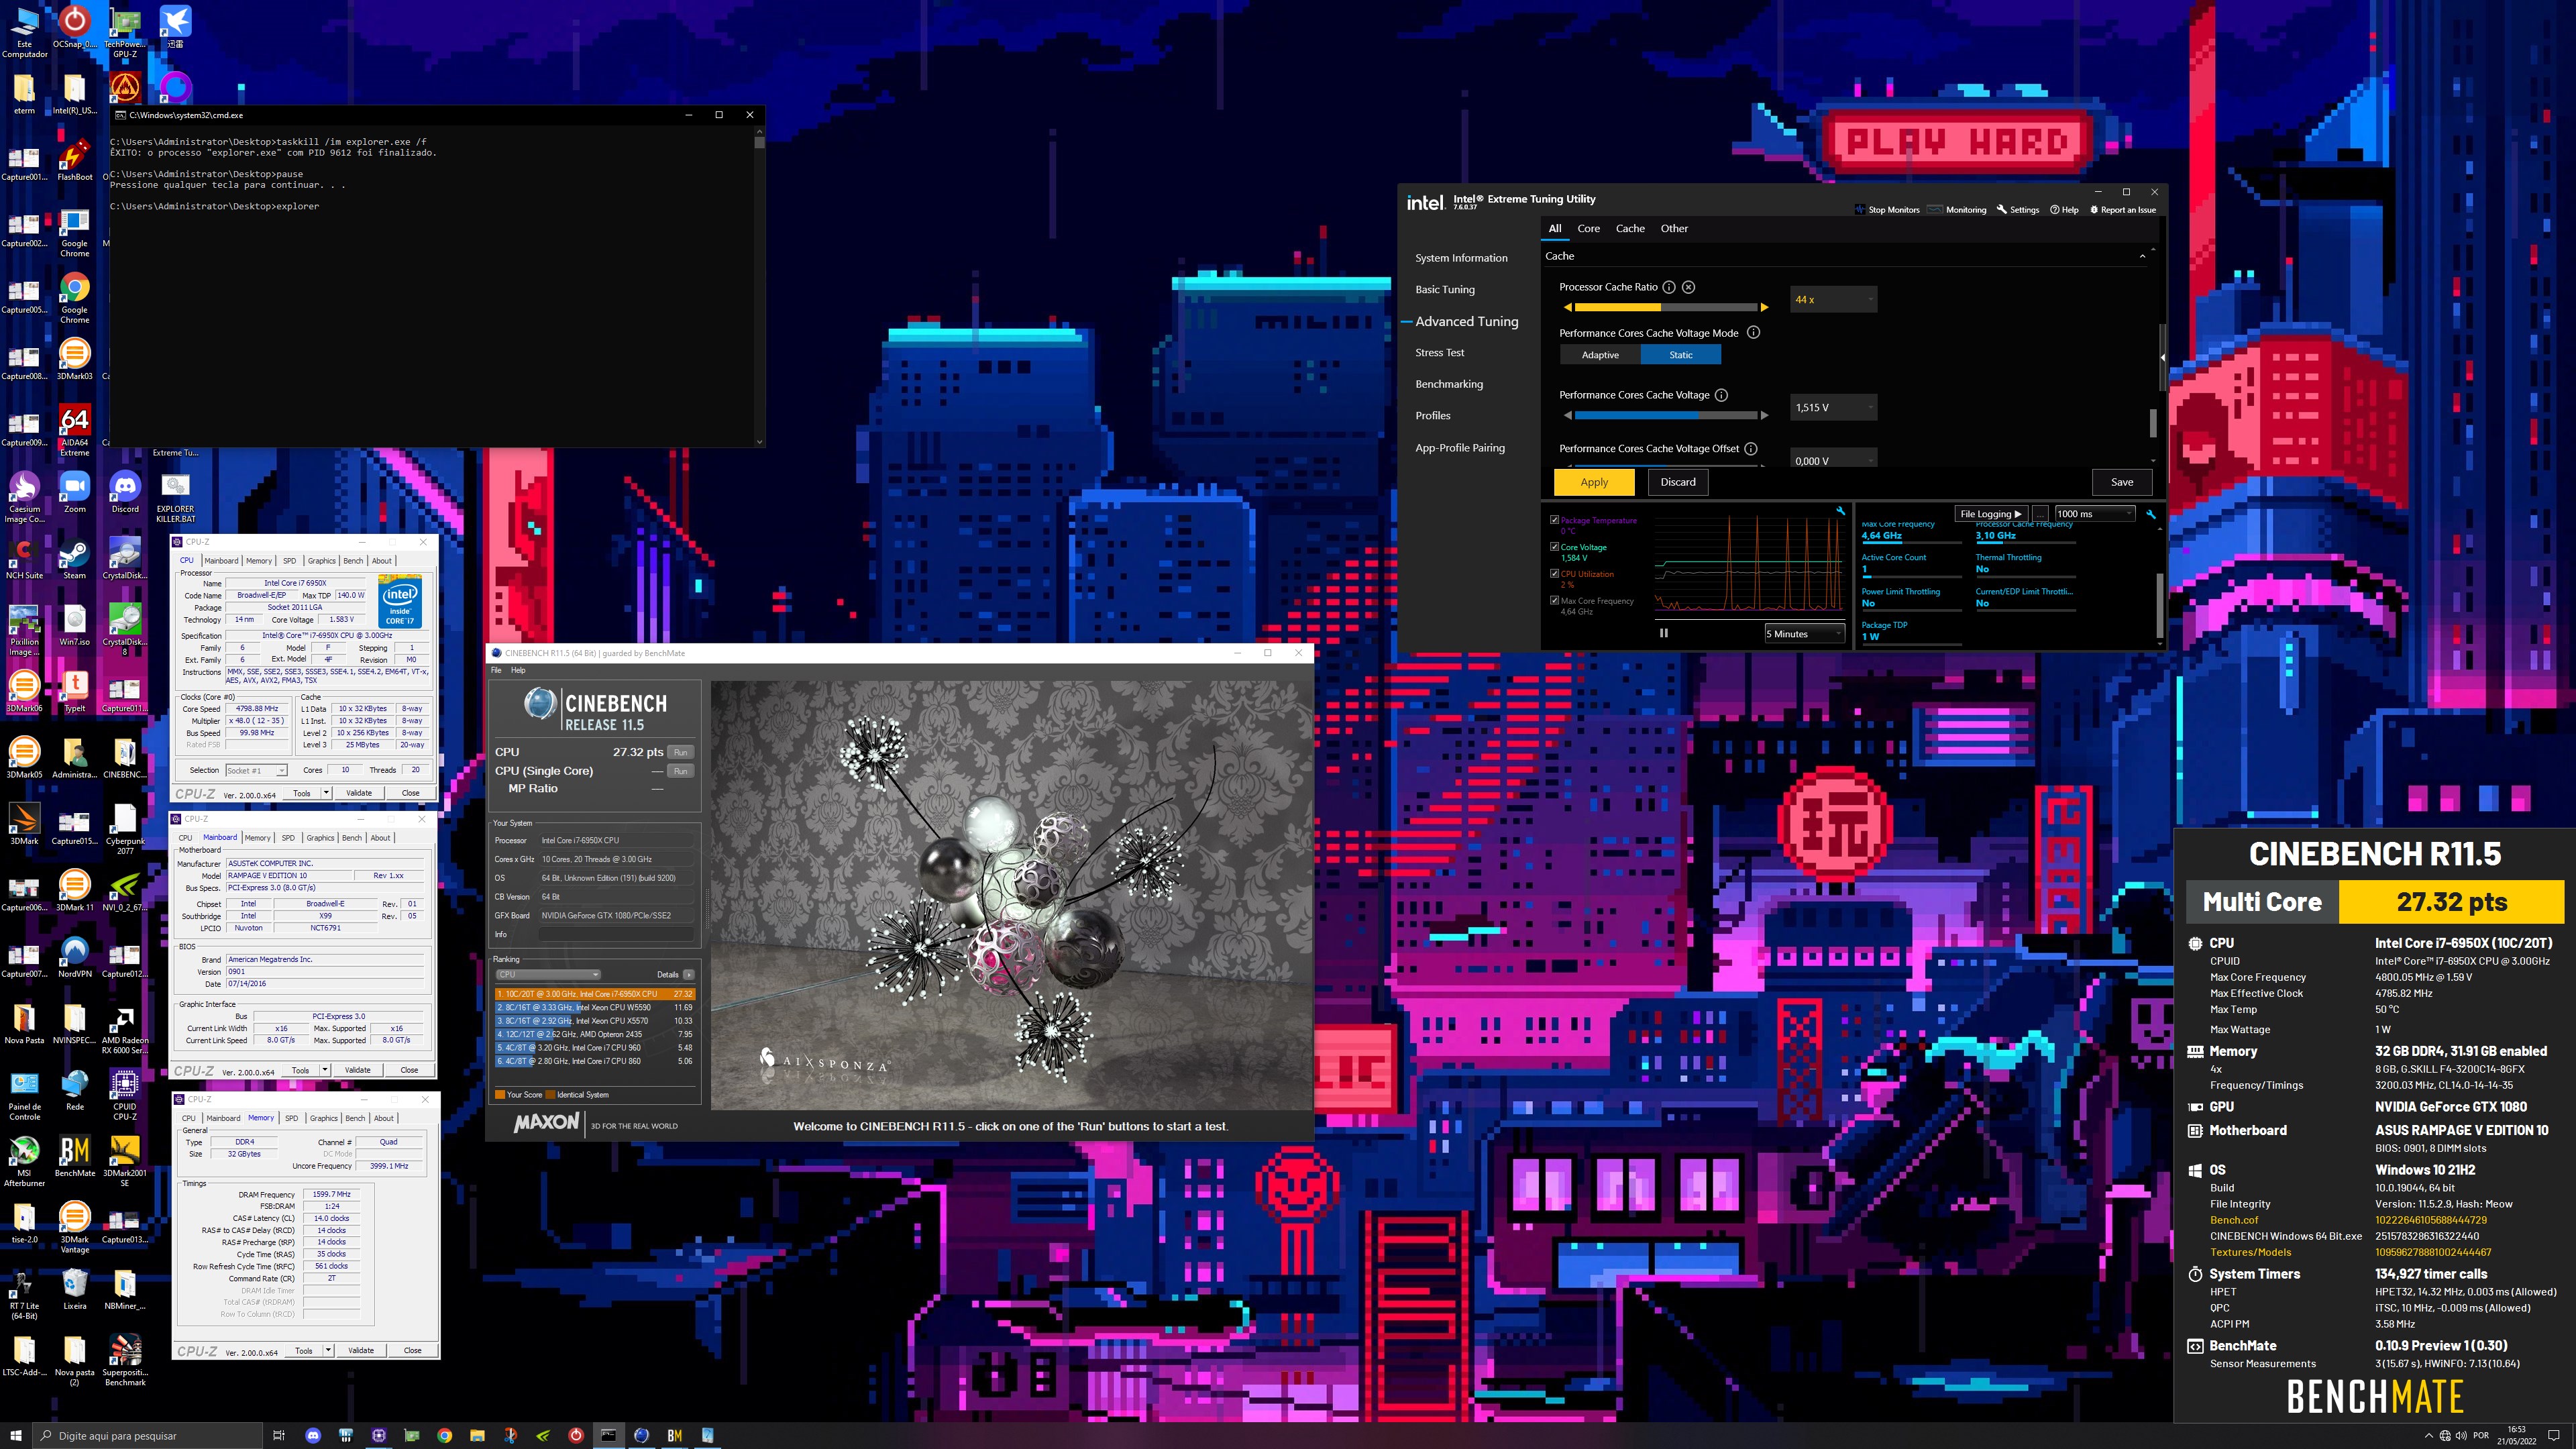Viewport: 2576px width, 1449px height.
Task: Click Save button in Intel XTU
Action: tap(2122, 482)
